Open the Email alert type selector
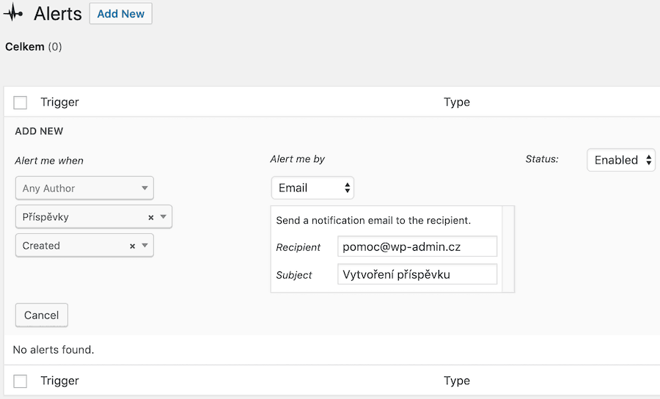 pyautogui.click(x=312, y=188)
